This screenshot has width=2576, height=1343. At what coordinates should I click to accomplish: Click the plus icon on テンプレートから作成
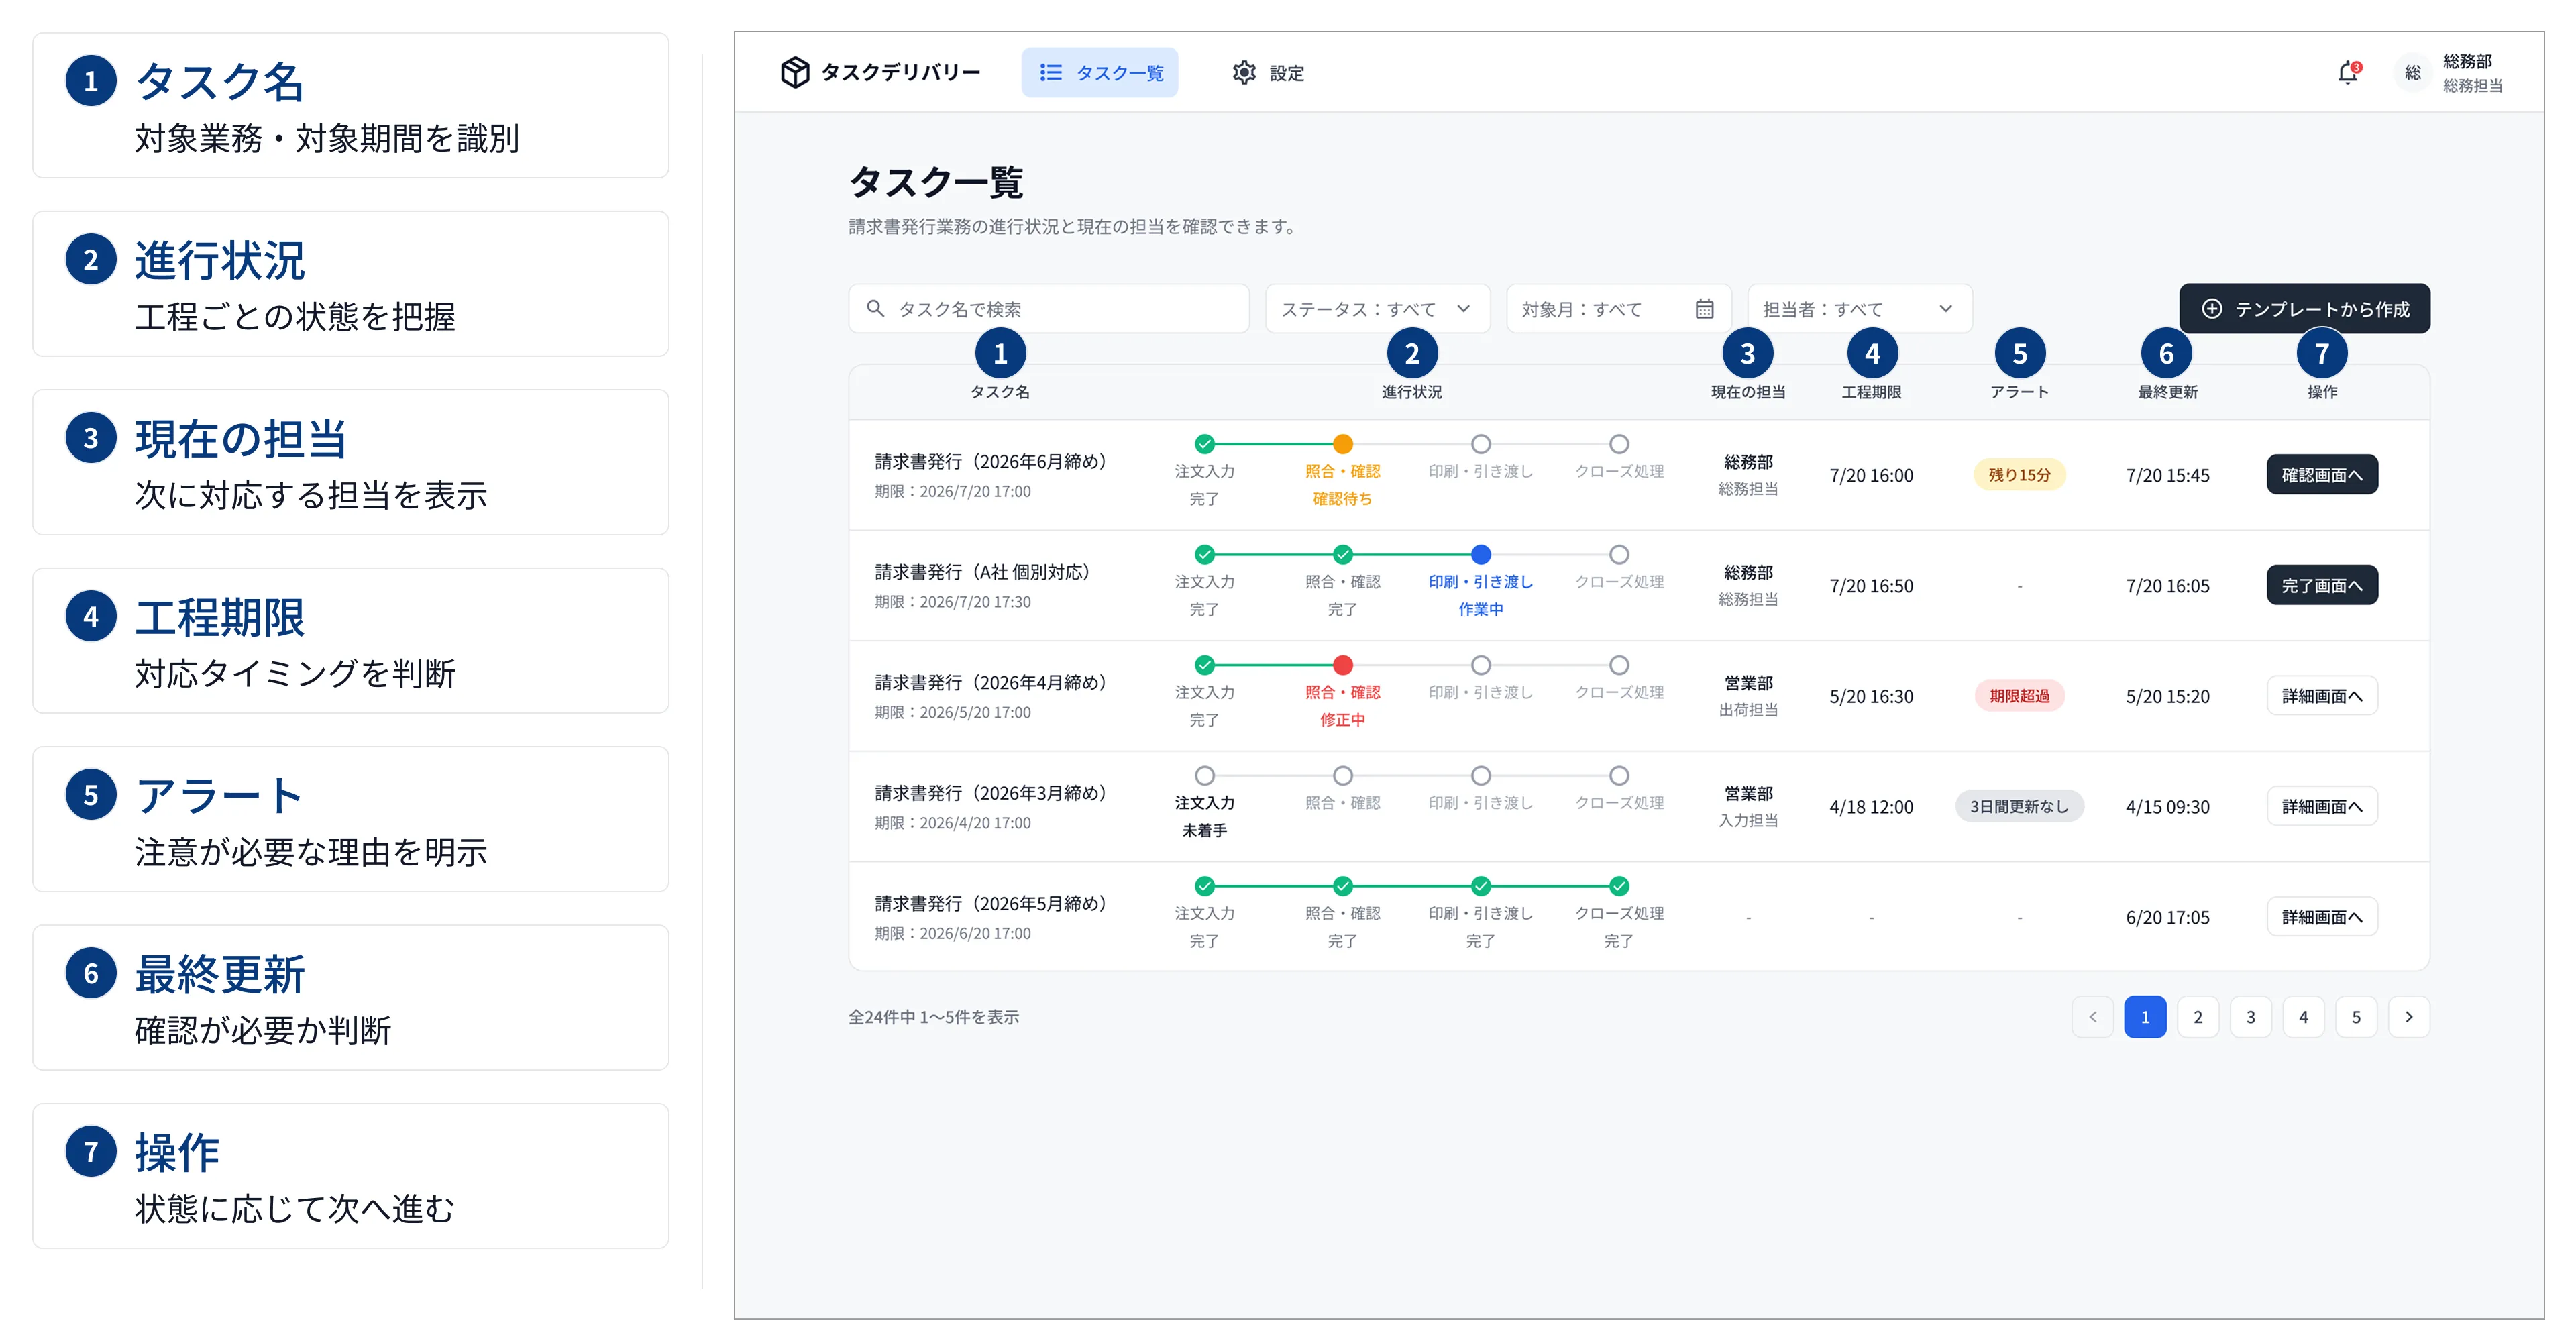(2212, 308)
